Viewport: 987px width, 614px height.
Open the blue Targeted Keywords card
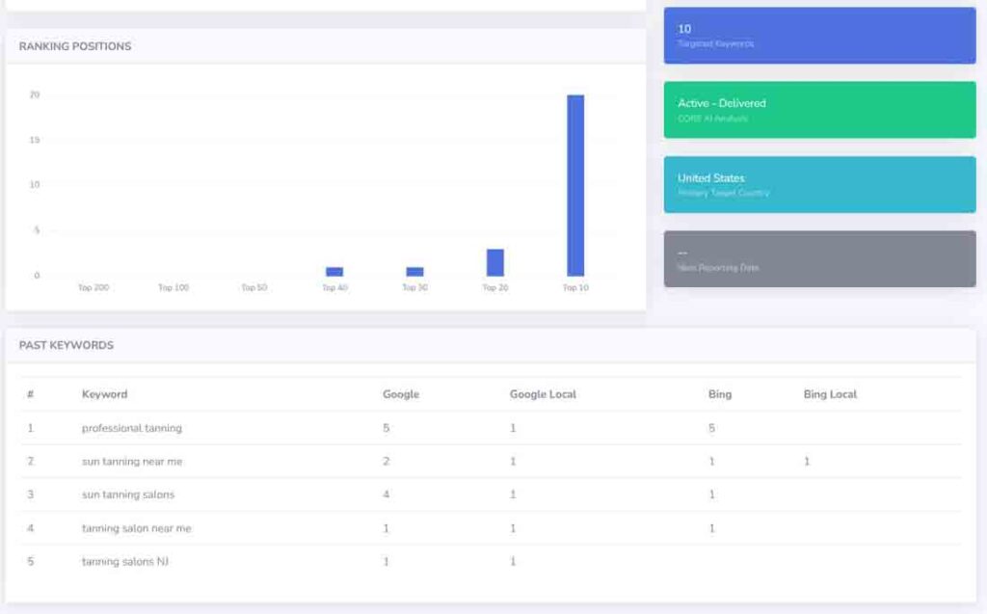[x=819, y=36]
